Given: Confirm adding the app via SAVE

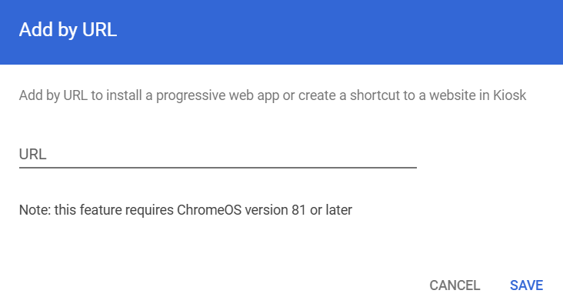Looking at the screenshot, I should click(526, 285).
